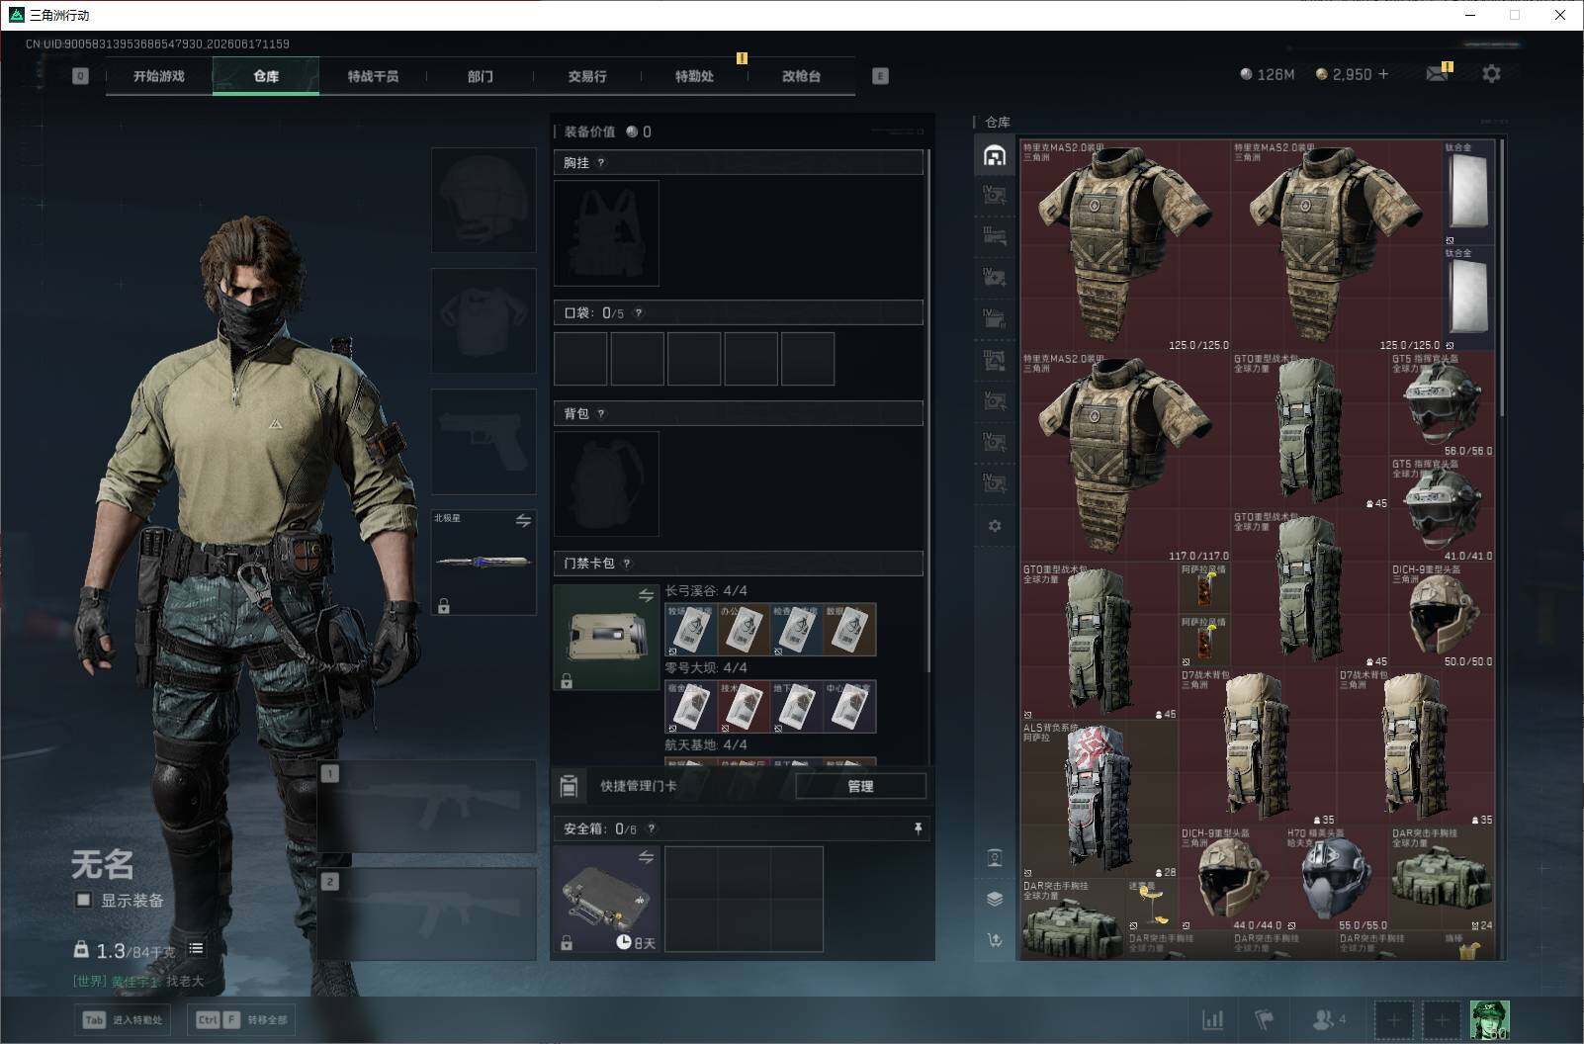Select the empty body armor equipment slot
Screen dimensions: 1584x1044
pos(484,320)
